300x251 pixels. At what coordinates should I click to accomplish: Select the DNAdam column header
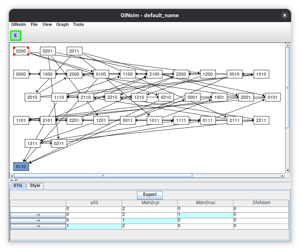pyautogui.click(x=261, y=203)
